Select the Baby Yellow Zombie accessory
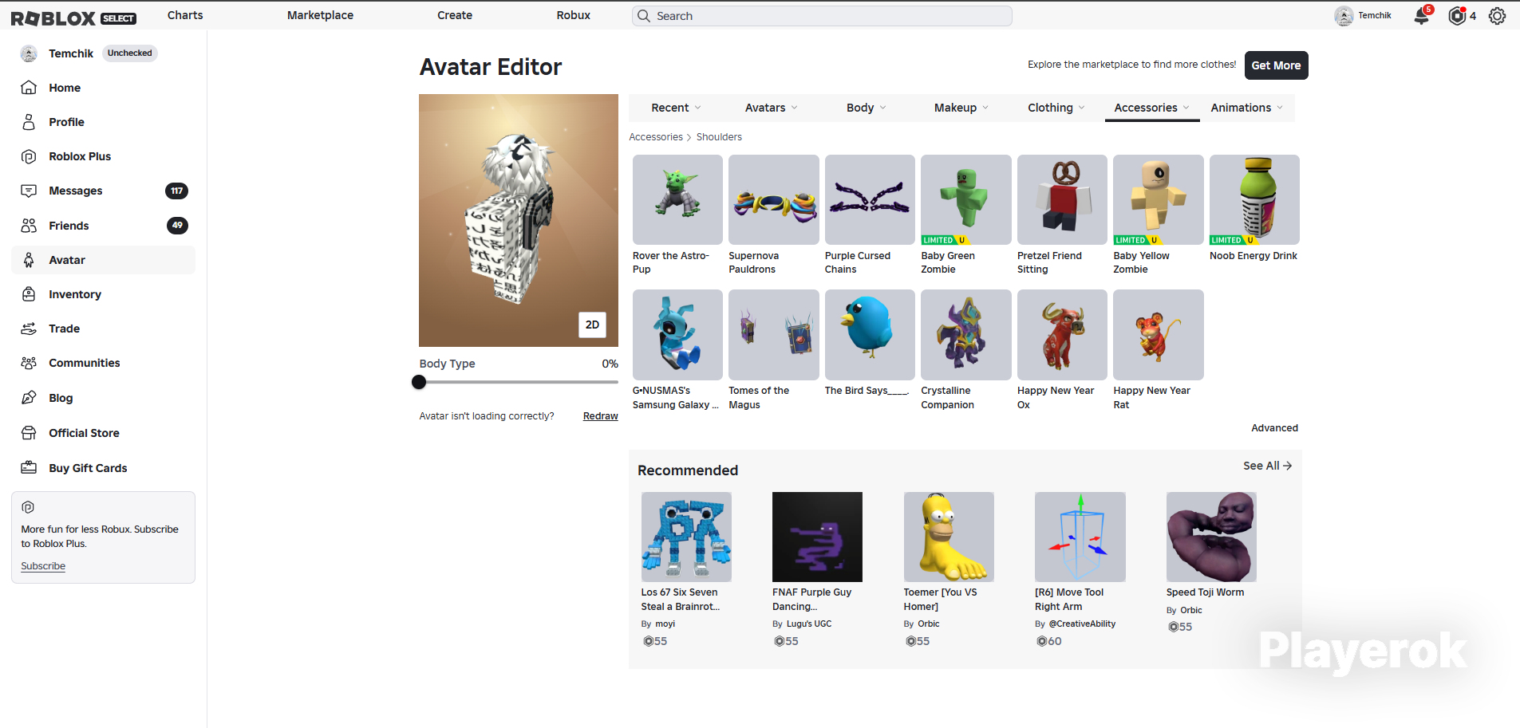The height and width of the screenshot is (728, 1520). (x=1159, y=199)
